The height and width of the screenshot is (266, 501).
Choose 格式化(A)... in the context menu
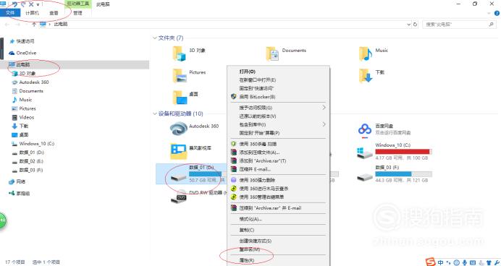click(x=250, y=219)
